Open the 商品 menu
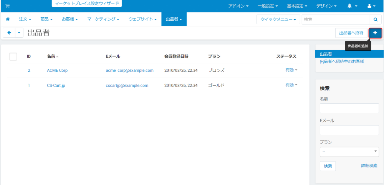 click(46, 19)
